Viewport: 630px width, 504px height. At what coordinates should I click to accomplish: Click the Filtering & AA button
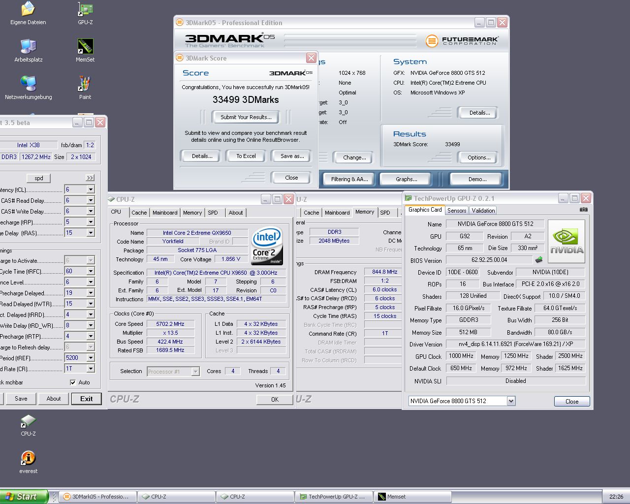[x=349, y=179]
